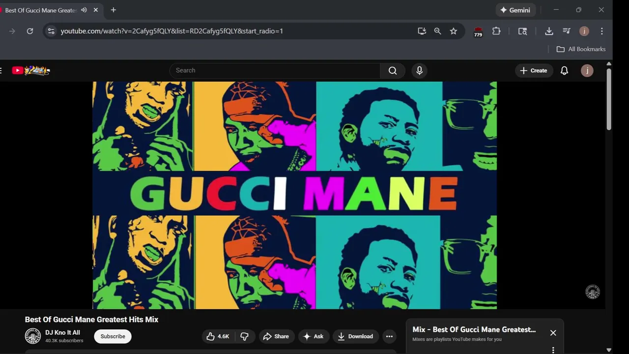The width and height of the screenshot is (629, 354).
Task: Open All Bookmarks folder
Action: coord(581,49)
